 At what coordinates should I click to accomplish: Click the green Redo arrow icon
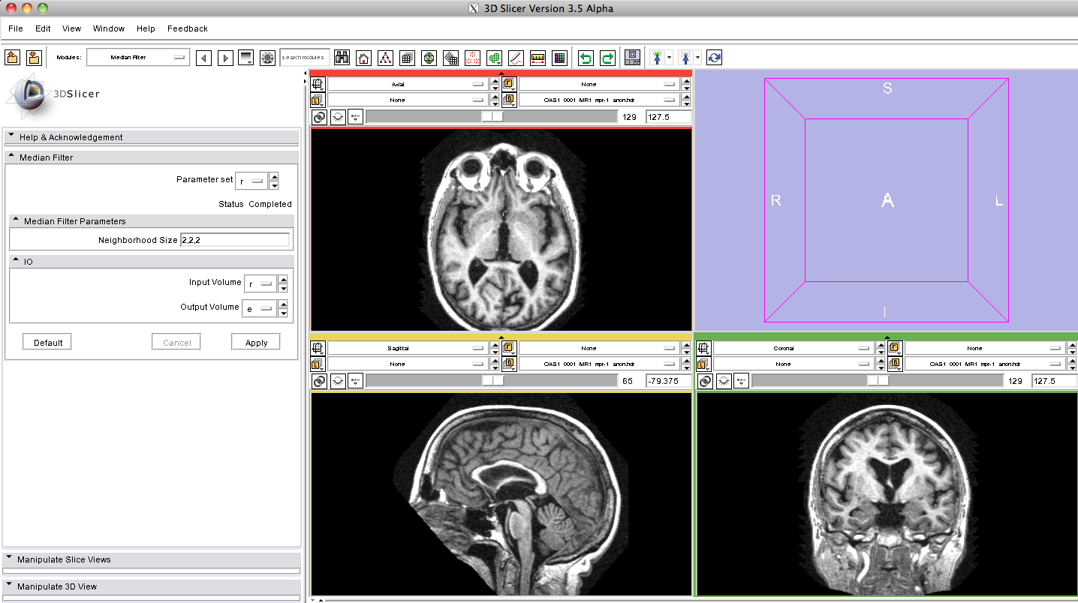click(607, 58)
